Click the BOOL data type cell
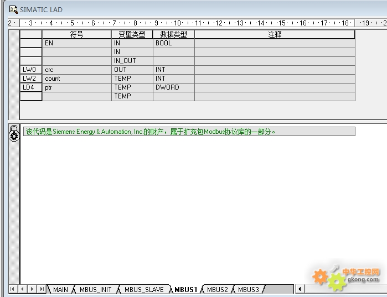 174,43
